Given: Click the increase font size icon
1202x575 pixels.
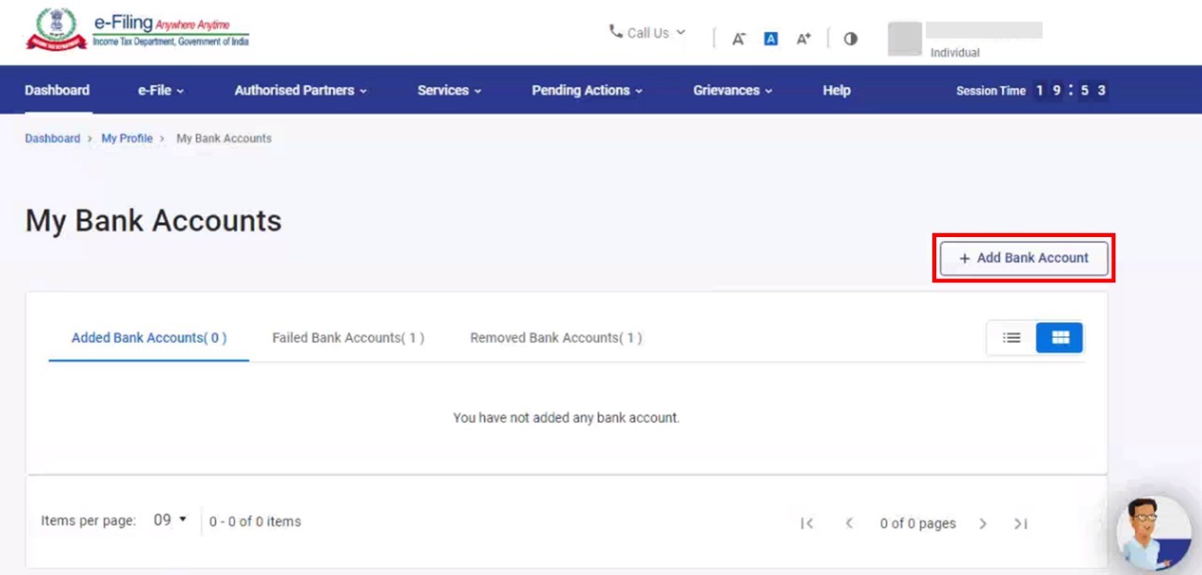Looking at the screenshot, I should point(803,39).
